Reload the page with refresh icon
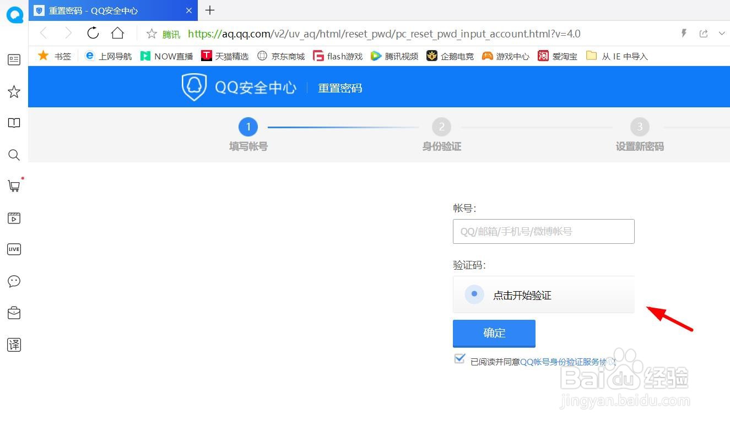Image resolution: width=730 pixels, height=426 pixels. [93, 33]
